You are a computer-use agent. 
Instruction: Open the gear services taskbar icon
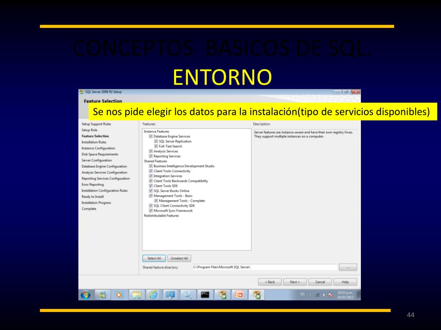coord(188,295)
